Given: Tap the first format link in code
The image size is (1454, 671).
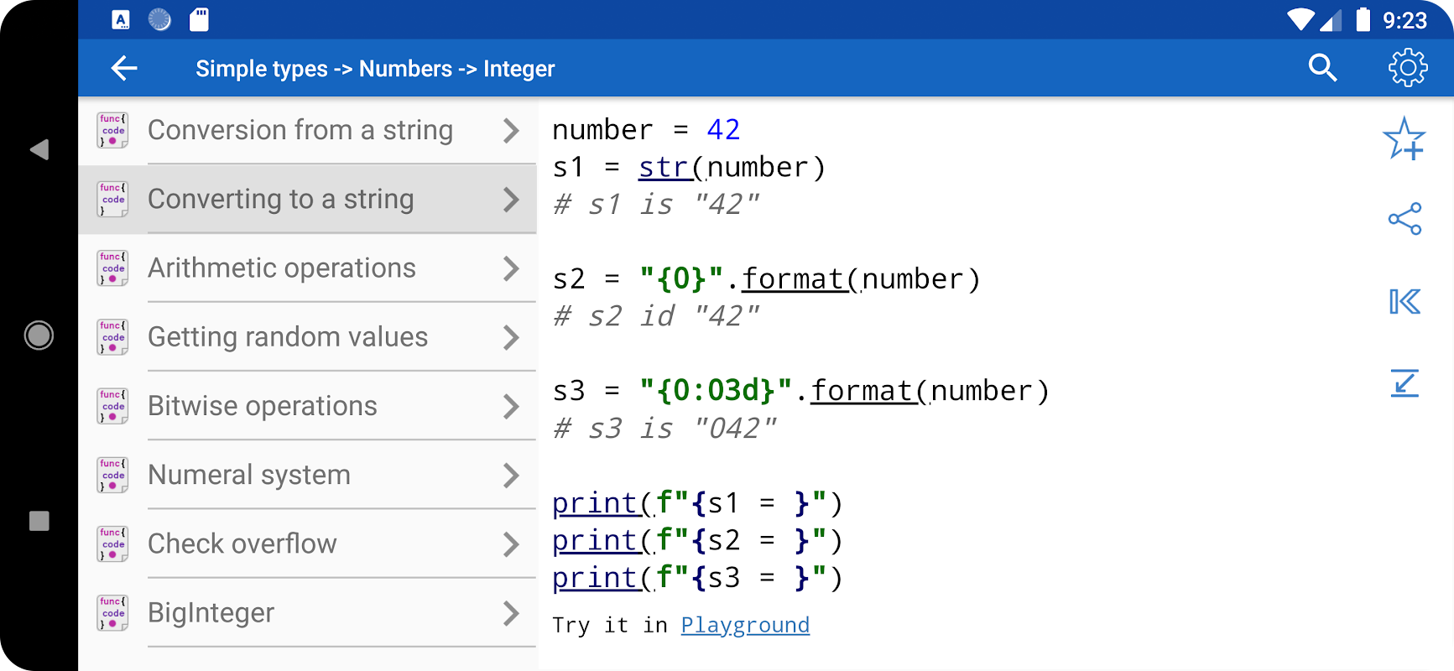Looking at the screenshot, I should click(793, 279).
